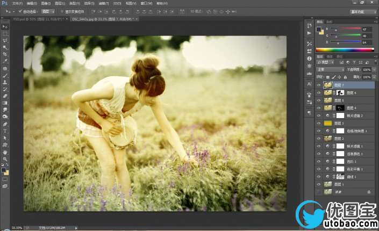
Task: Toggle visibility of 曲线 1 layer
Action: pos(319,177)
